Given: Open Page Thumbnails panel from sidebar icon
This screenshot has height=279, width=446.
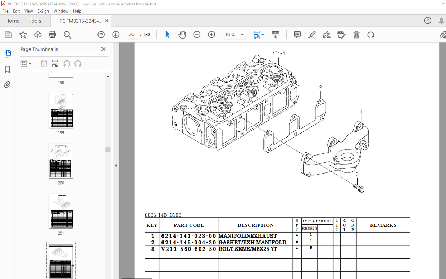Looking at the screenshot, I should tap(8, 54).
